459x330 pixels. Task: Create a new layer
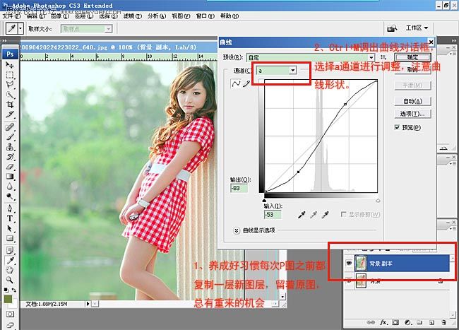click(x=431, y=322)
